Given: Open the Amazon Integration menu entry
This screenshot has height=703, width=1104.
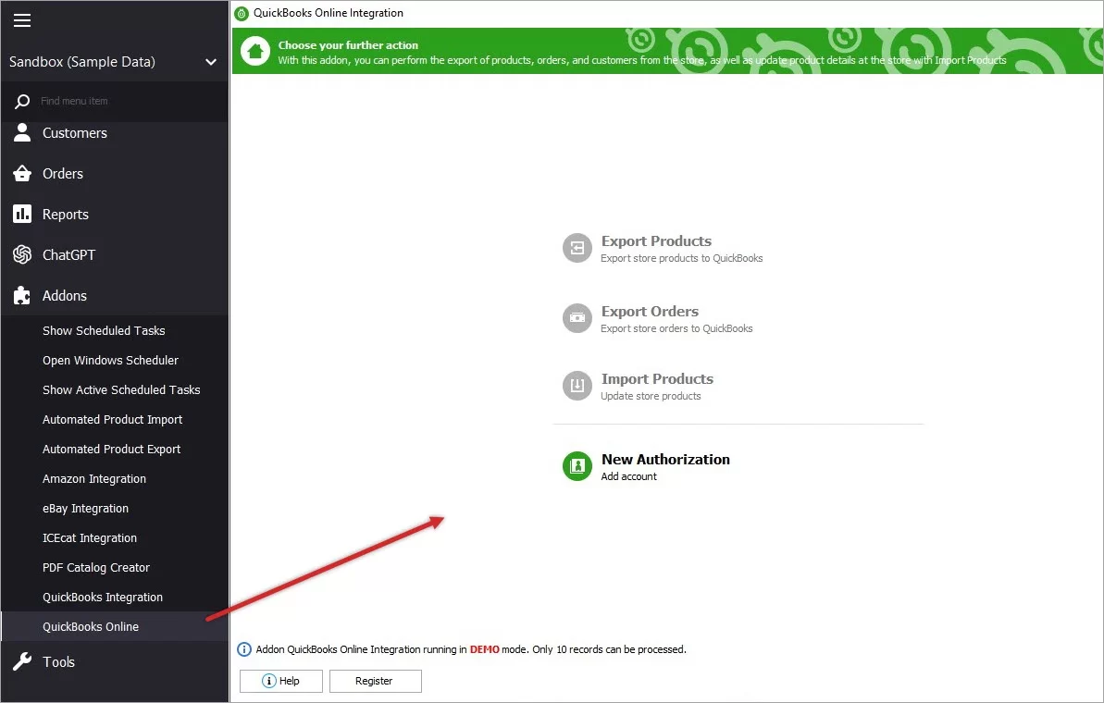Looking at the screenshot, I should point(94,478).
